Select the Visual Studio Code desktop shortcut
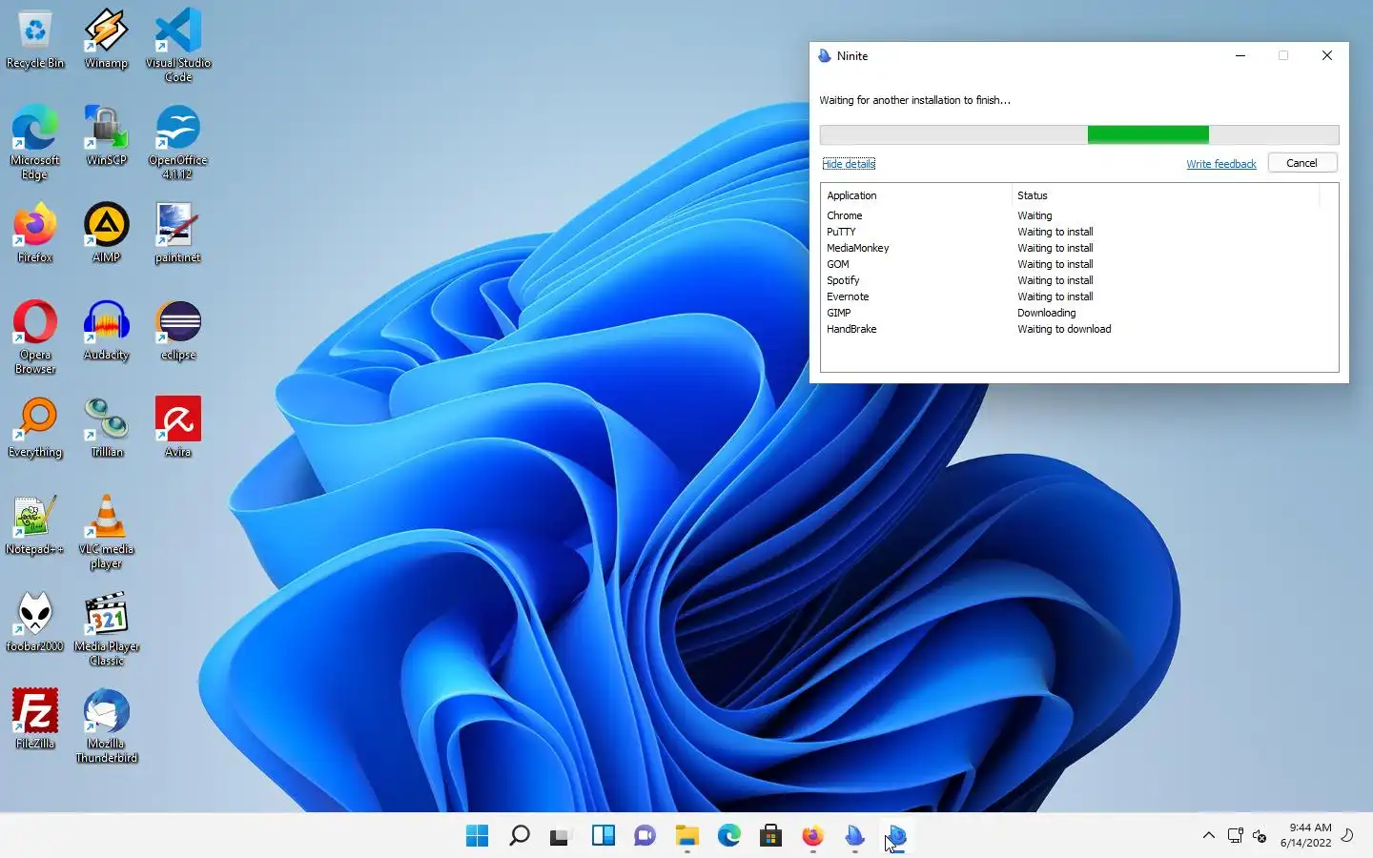The width and height of the screenshot is (1373, 858). click(178, 46)
